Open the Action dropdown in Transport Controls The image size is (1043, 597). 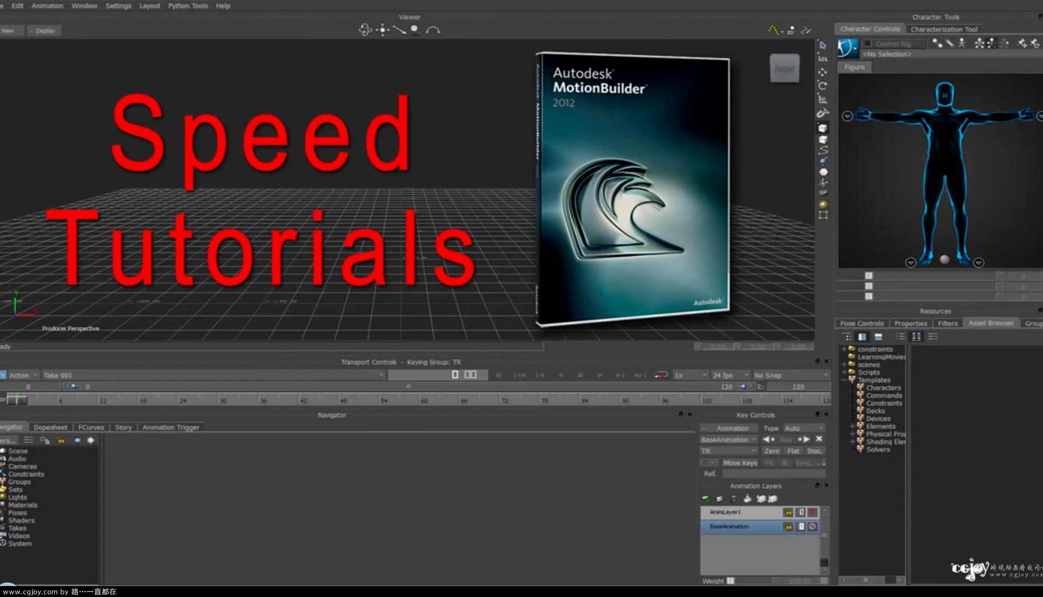[x=22, y=375]
